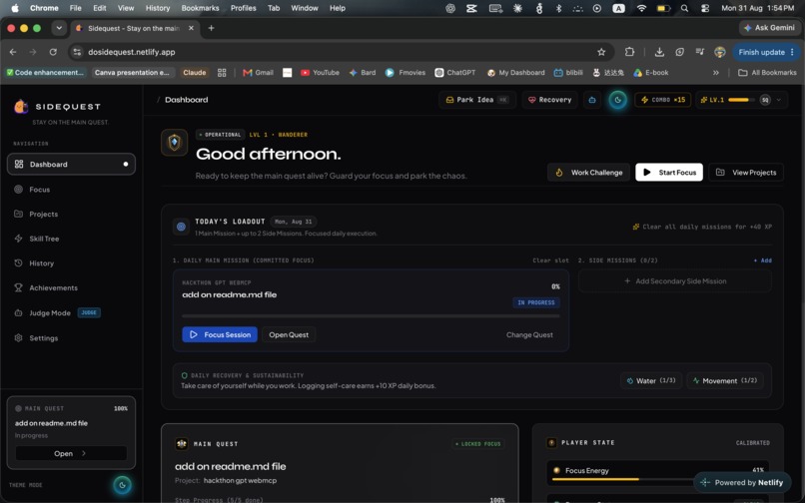Close the Sidequest browser tab

(x=191, y=28)
